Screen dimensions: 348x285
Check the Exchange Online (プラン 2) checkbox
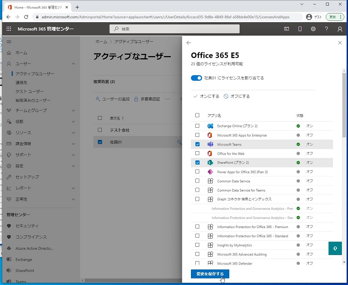[197, 126]
